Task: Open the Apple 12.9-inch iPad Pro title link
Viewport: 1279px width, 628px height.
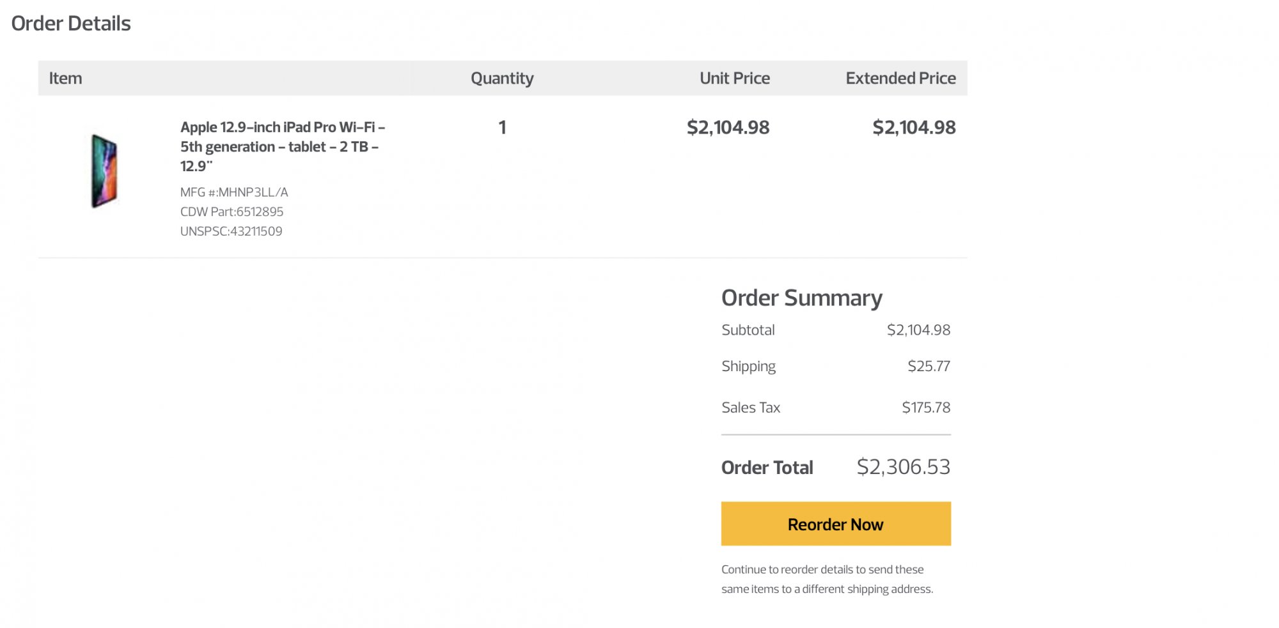Action: (x=282, y=146)
